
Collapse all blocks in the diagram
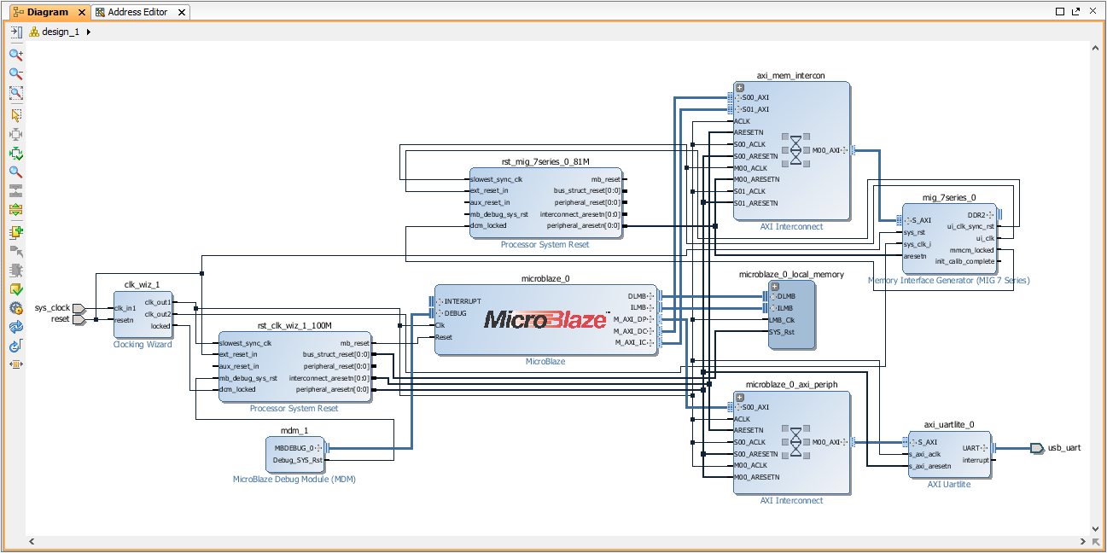click(x=15, y=190)
